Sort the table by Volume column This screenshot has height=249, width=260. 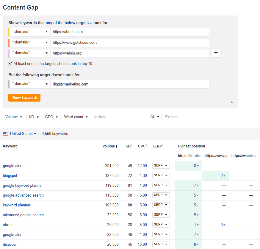110,146
